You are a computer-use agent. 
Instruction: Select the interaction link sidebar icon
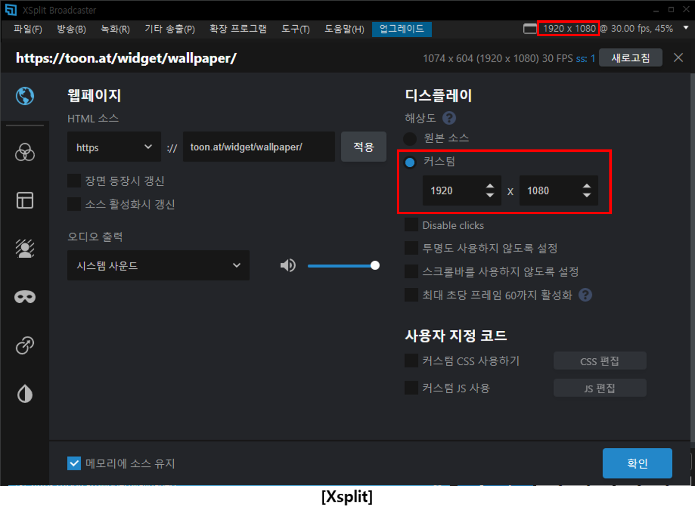(x=25, y=345)
